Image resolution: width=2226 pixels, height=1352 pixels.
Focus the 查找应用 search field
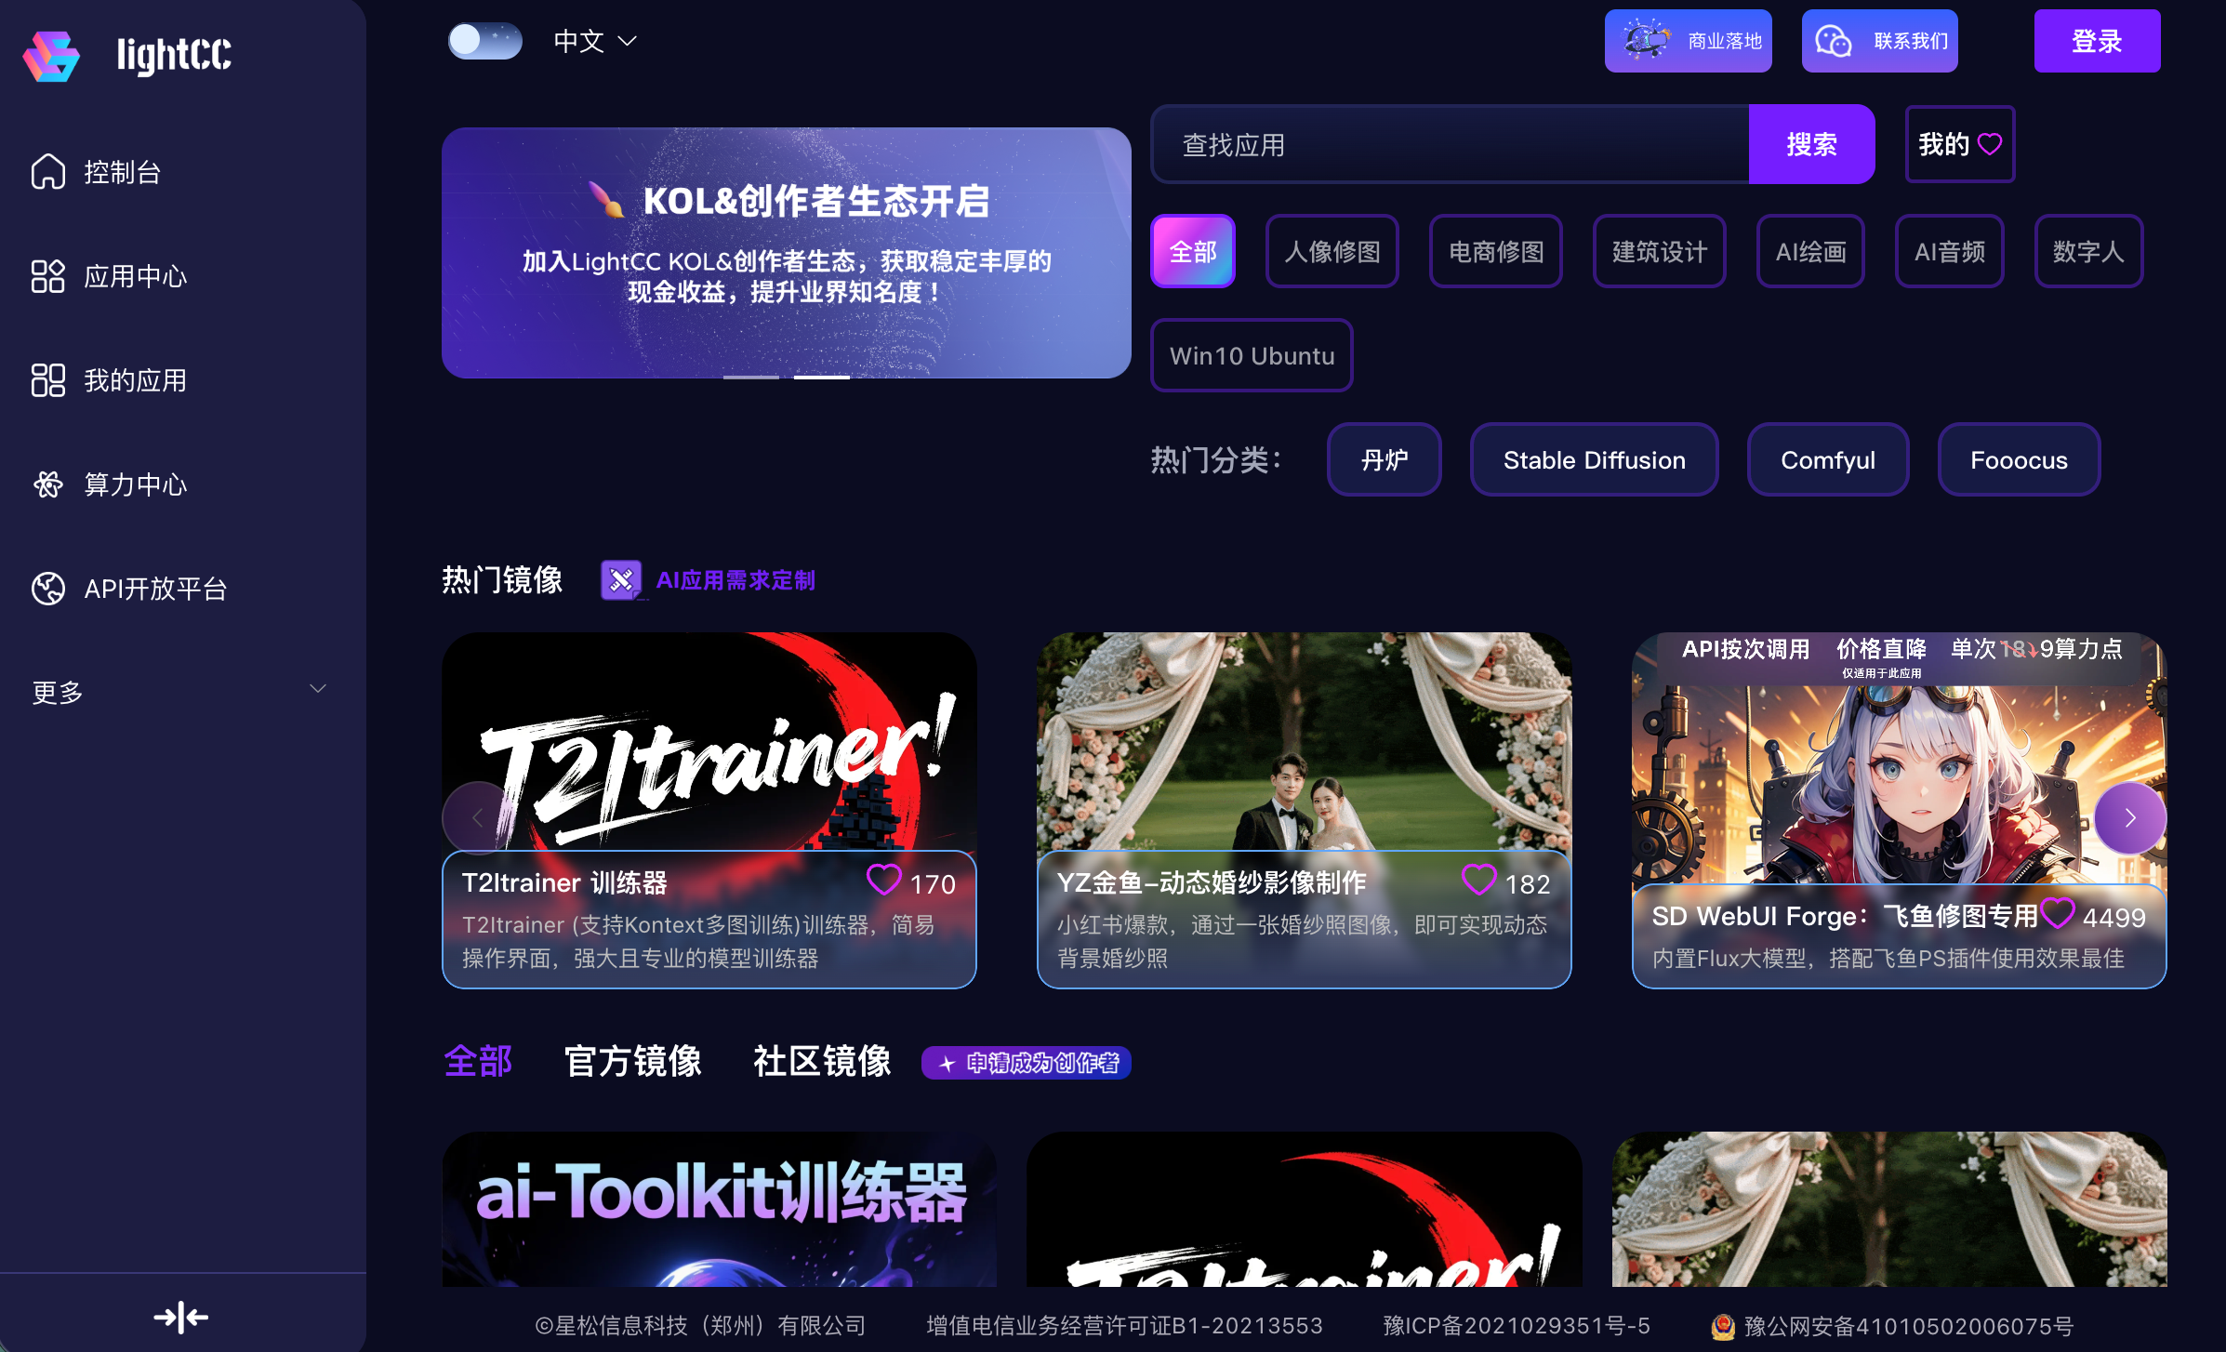[x=1451, y=144]
